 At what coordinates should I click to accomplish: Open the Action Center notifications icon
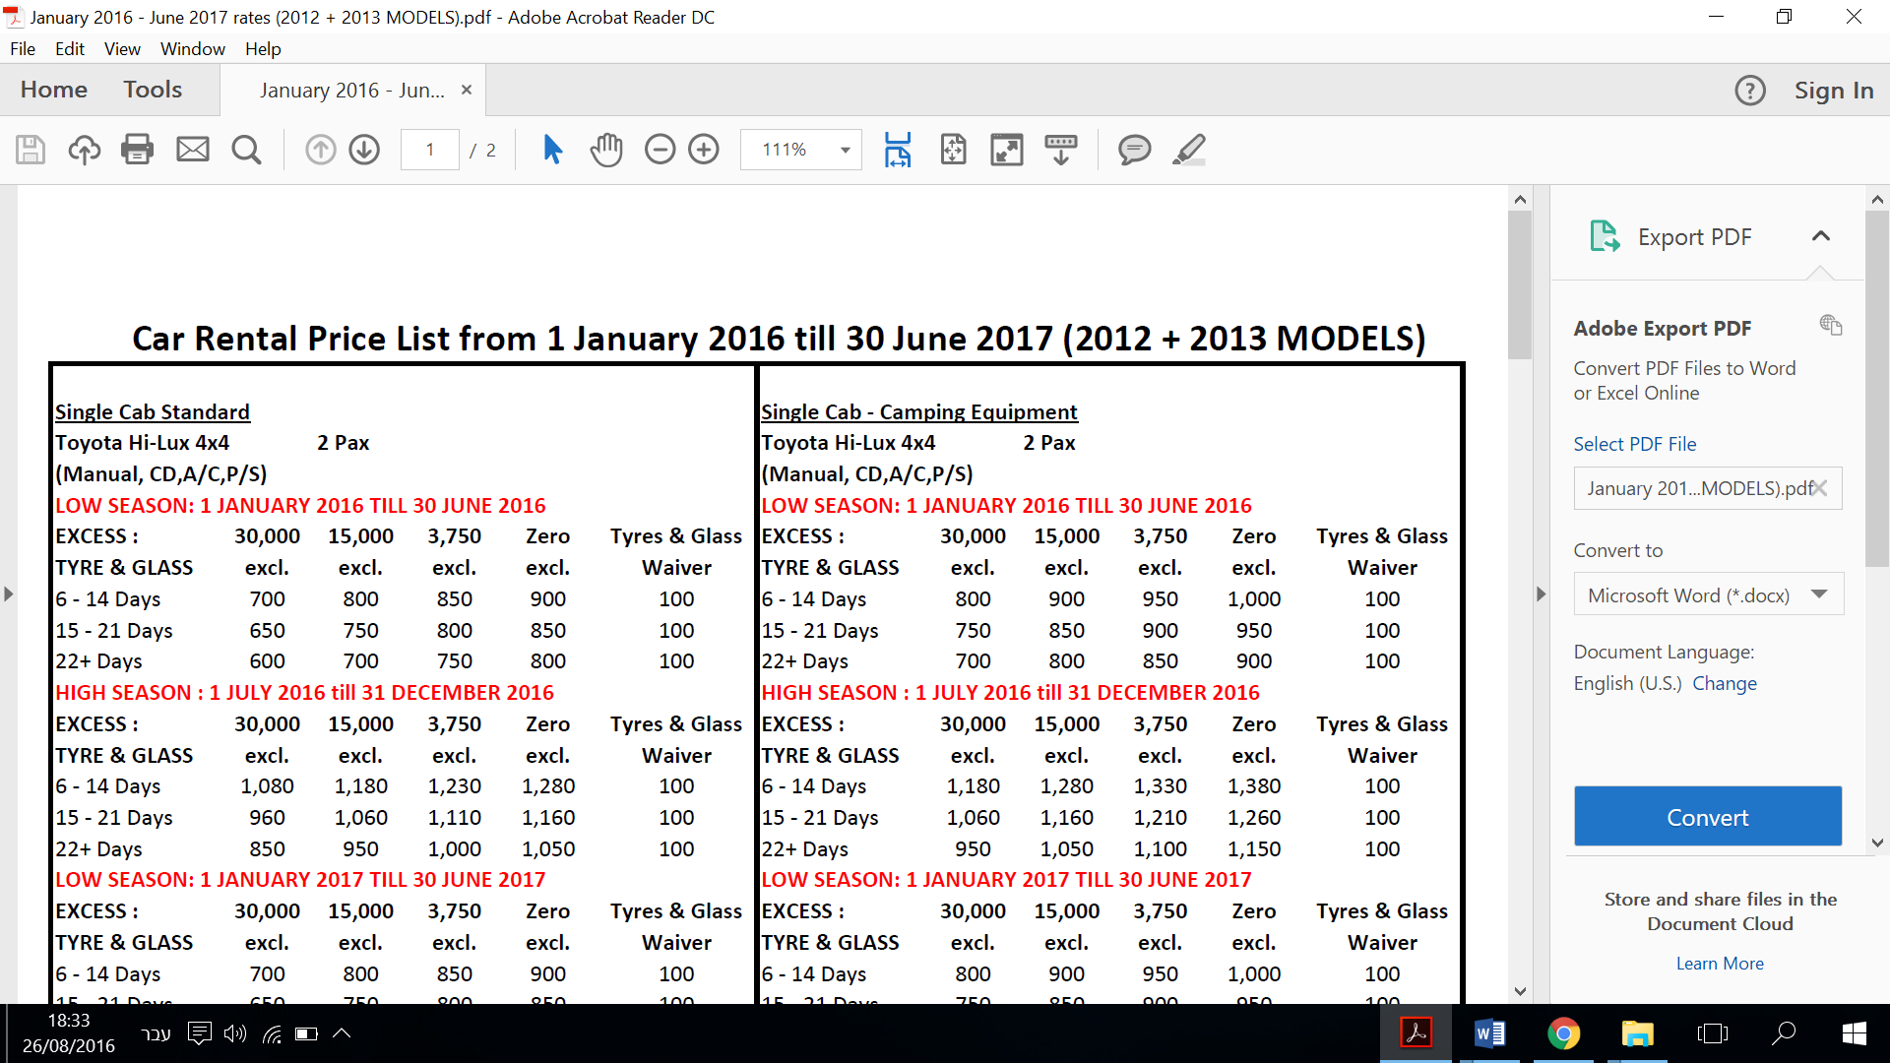(200, 1033)
